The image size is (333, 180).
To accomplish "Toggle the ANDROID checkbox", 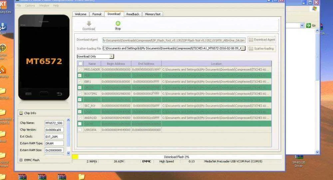I will pyautogui.click(x=80, y=118).
